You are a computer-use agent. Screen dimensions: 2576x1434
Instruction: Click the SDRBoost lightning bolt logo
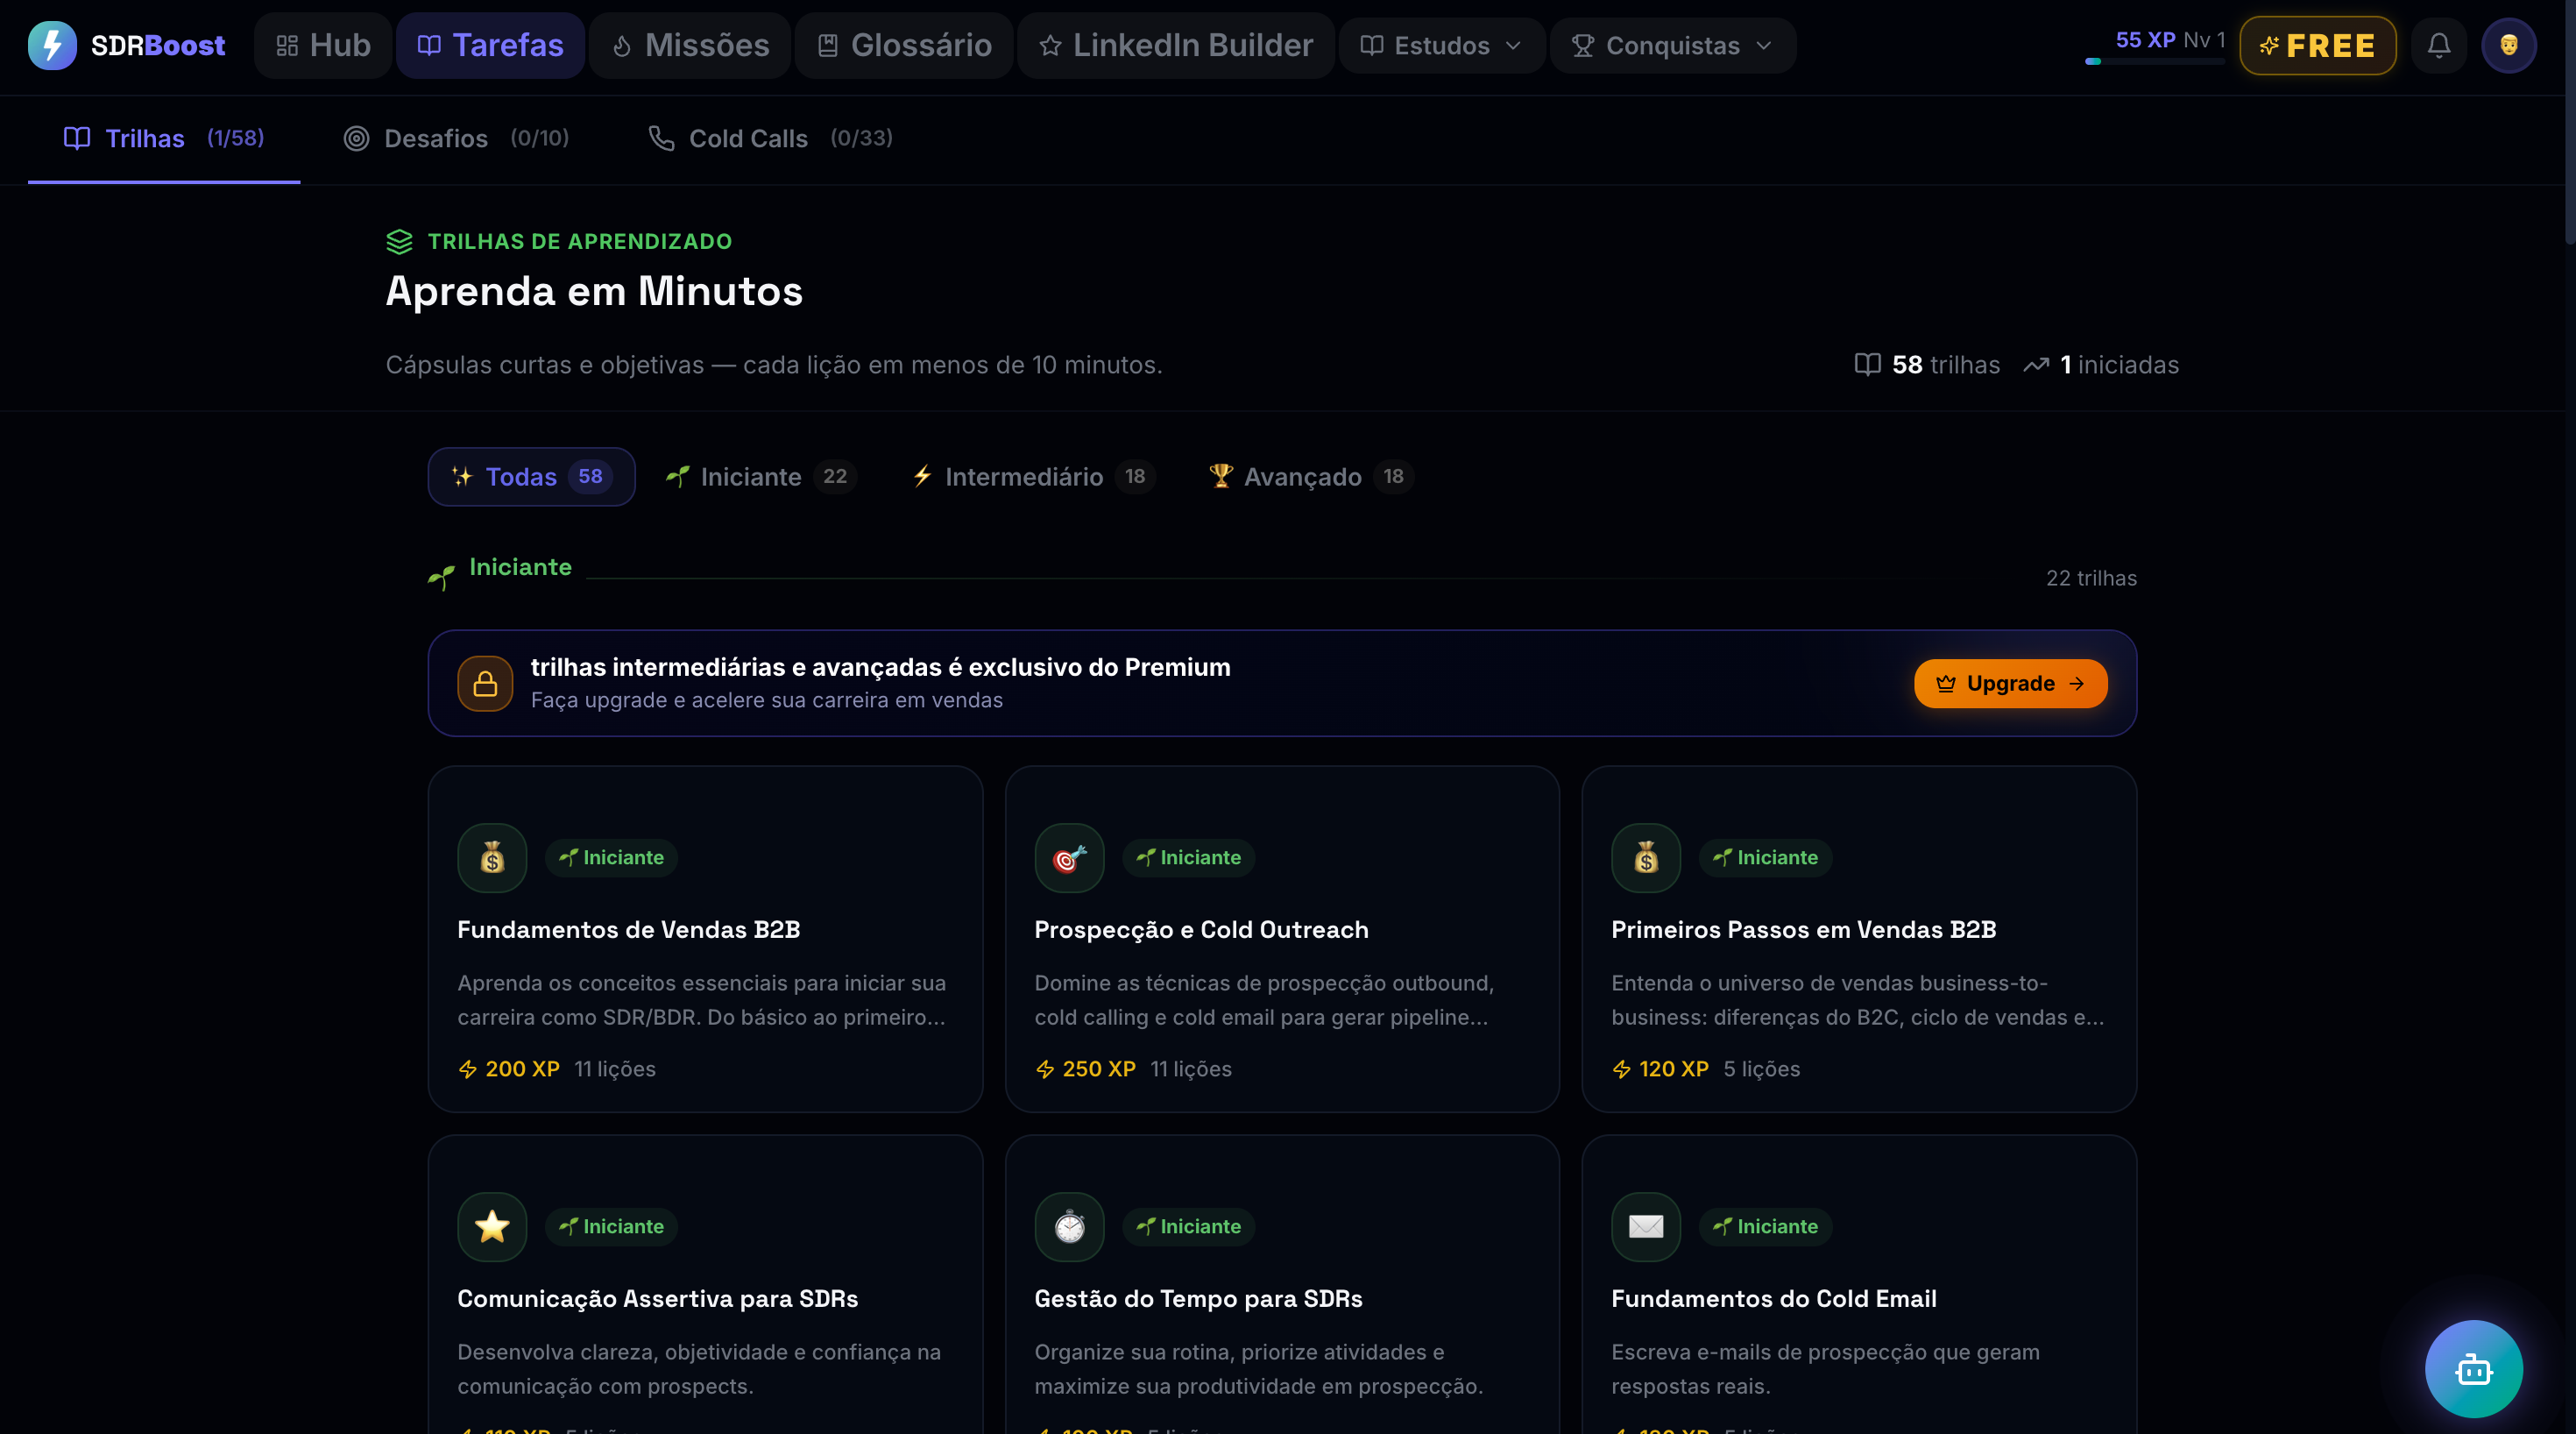pyautogui.click(x=52, y=45)
